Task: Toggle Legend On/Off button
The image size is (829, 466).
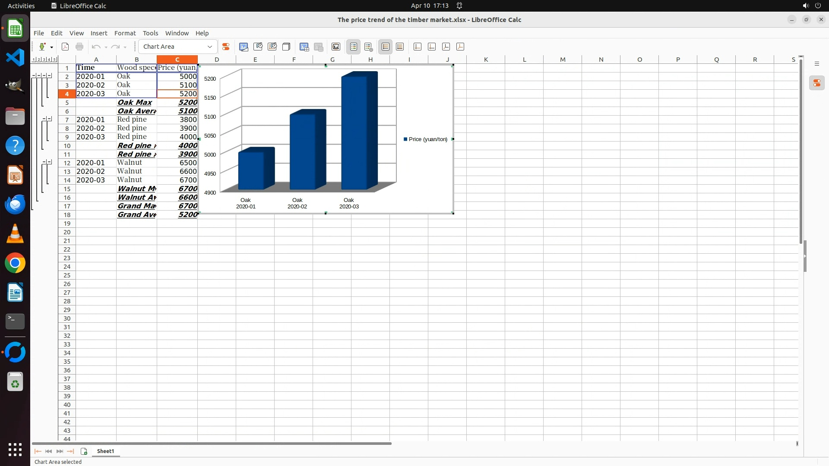Action: 354,47
